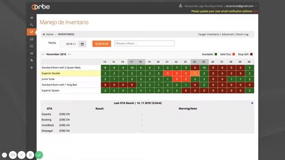Click the Available green legend swatch

click(x=216, y=54)
